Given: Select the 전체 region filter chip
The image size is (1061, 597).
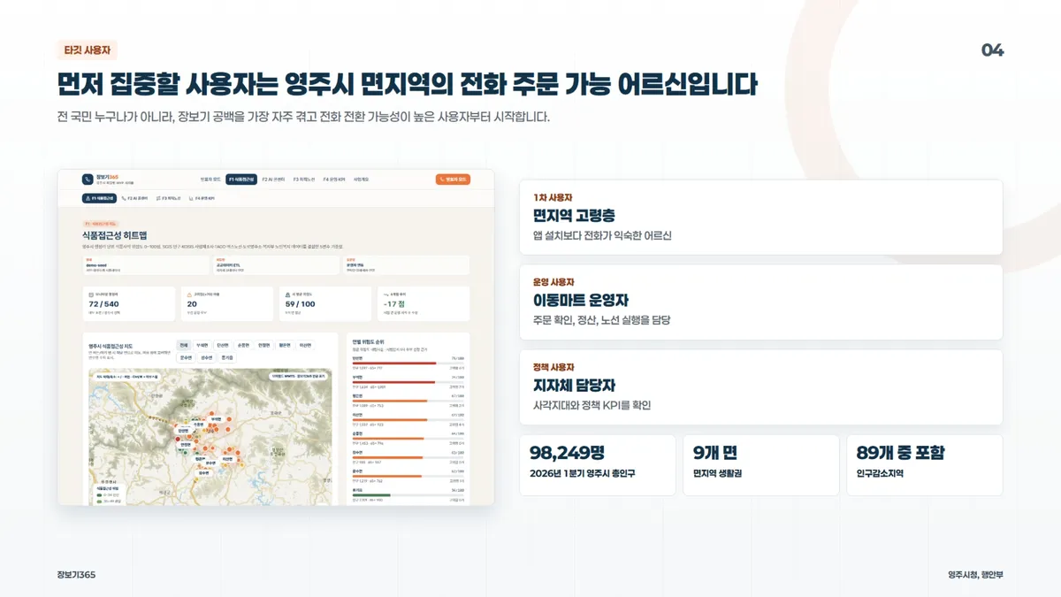Looking at the screenshot, I should coord(184,345).
